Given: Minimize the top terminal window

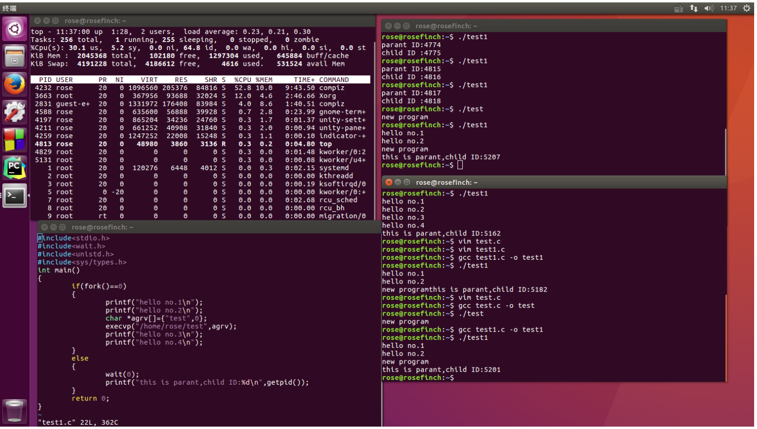Looking at the screenshot, I should click(46, 21).
